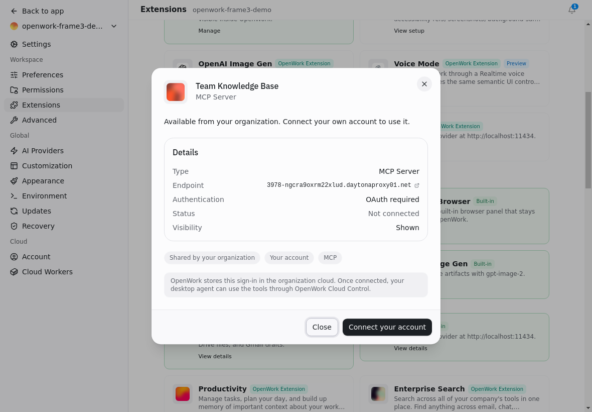592x412 pixels.
Task: Click the Appearance paintbrush icon
Action: click(x=14, y=181)
